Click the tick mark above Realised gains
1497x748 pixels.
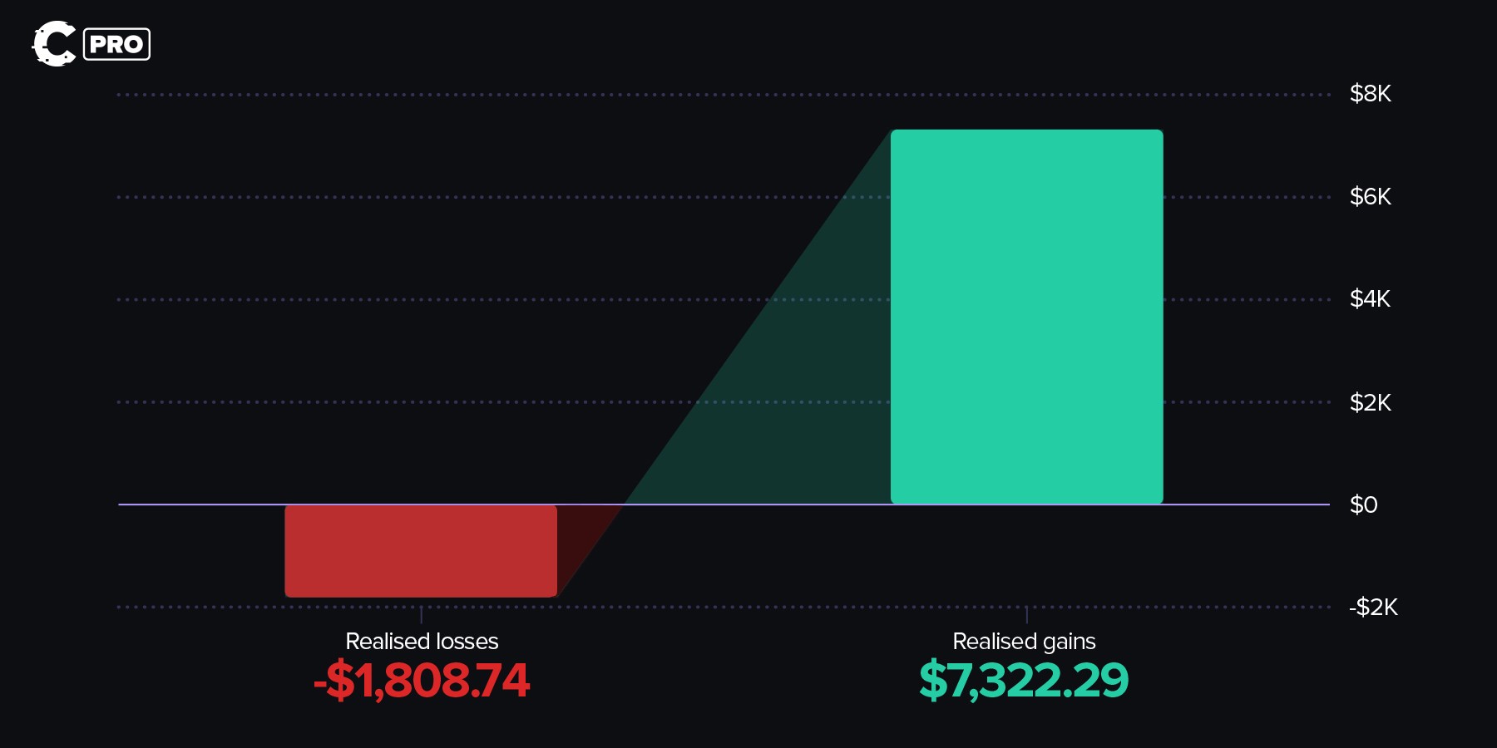pyautogui.click(x=1027, y=615)
